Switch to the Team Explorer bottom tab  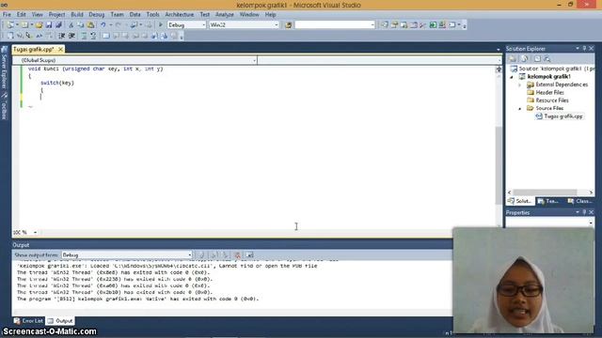point(547,201)
